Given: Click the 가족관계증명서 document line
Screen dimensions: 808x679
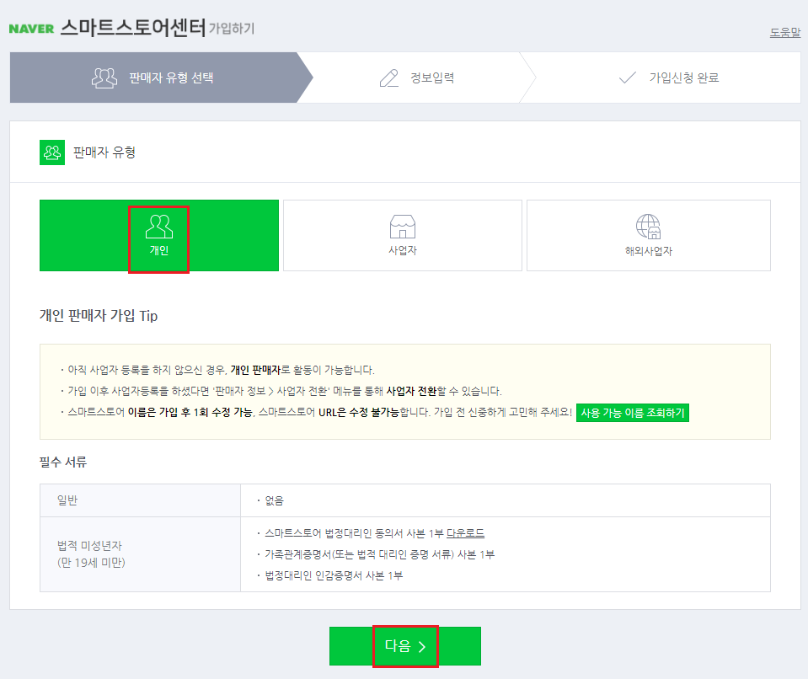Looking at the screenshot, I should (379, 554).
